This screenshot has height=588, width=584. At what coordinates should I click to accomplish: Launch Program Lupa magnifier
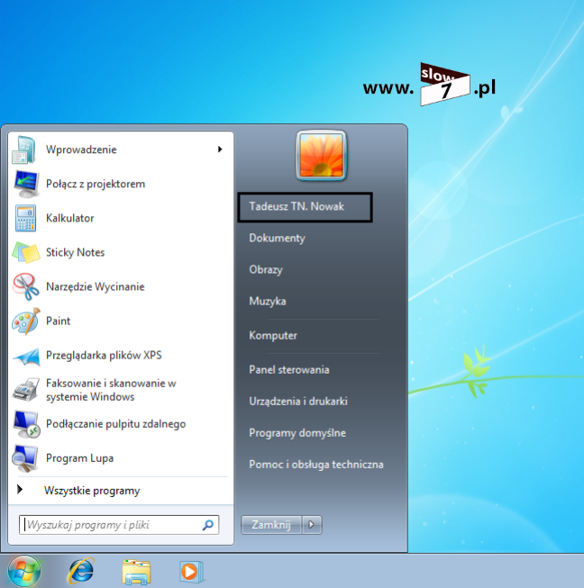click(79, 457)
